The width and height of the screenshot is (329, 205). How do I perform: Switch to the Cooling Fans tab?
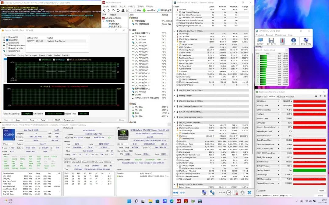tap(23, 55)
